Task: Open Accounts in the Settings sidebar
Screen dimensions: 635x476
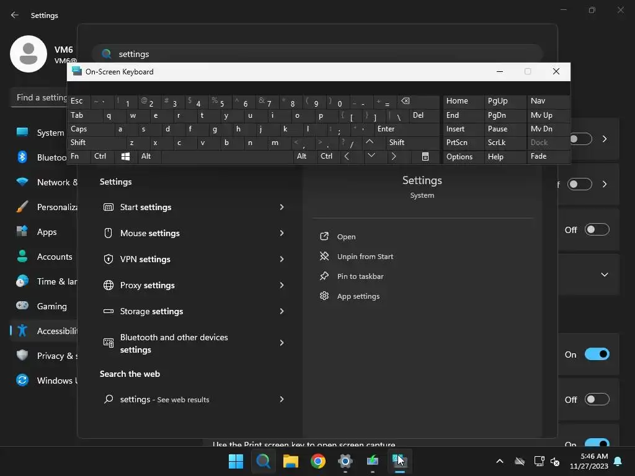Action: pyautogui.click(x=44, y=257)
